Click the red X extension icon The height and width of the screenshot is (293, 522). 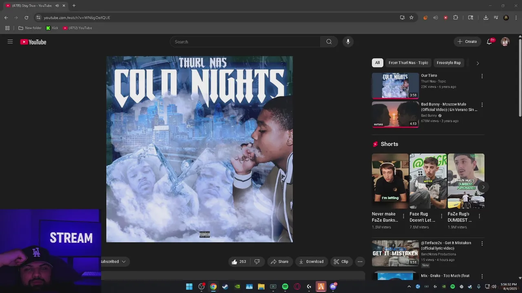[445, 17]
